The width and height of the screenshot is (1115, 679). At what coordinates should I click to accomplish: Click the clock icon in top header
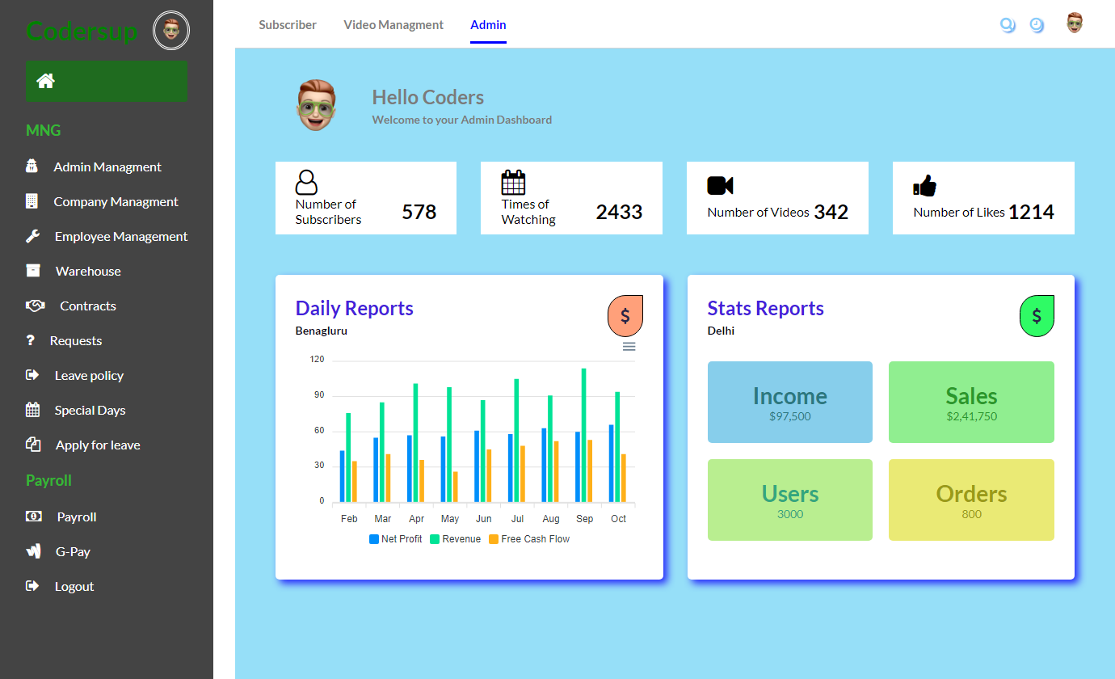(x=1037, y=25)
